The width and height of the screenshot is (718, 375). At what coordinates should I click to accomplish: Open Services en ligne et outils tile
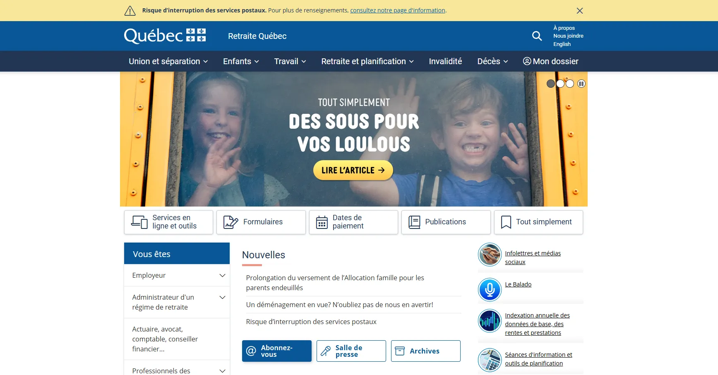[168, 222]
